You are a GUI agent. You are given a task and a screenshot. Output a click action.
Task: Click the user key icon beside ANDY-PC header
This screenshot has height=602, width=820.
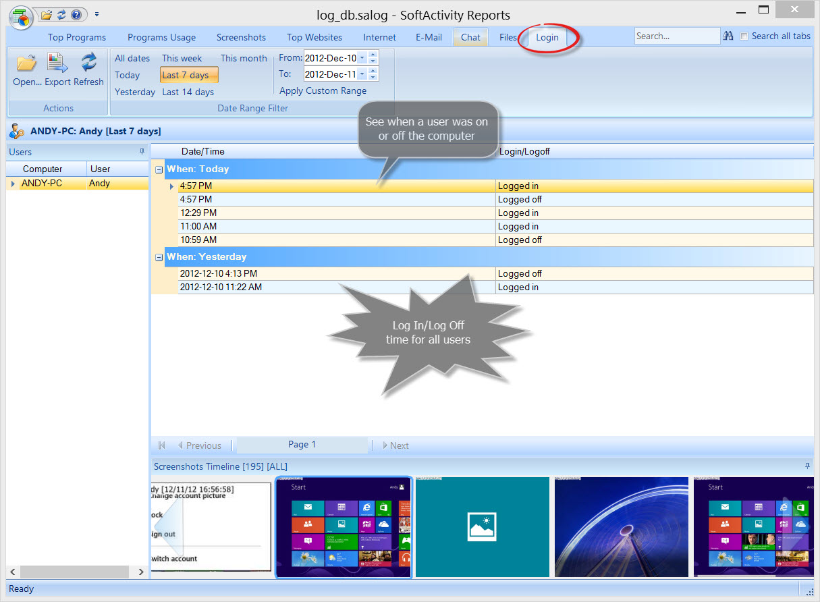coord(17,131)
